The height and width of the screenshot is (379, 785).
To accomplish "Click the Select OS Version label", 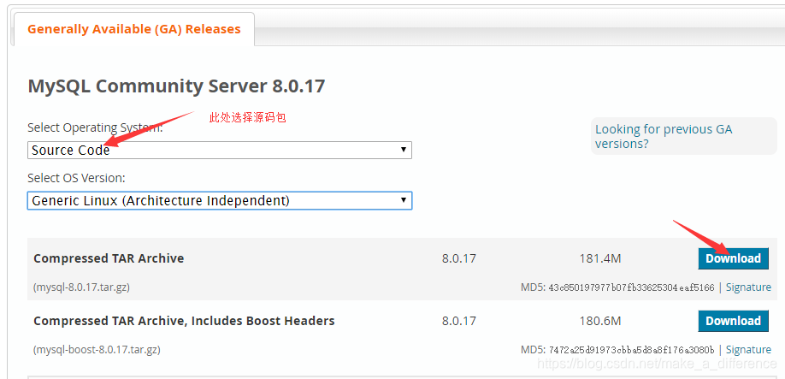I will (x=76, y=178).
